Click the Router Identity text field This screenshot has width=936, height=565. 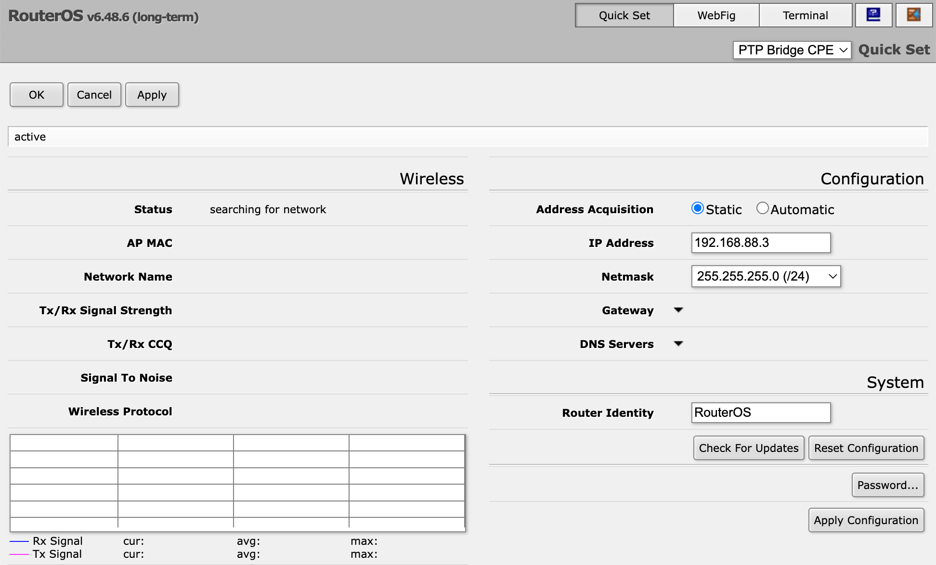coord(761,412)
